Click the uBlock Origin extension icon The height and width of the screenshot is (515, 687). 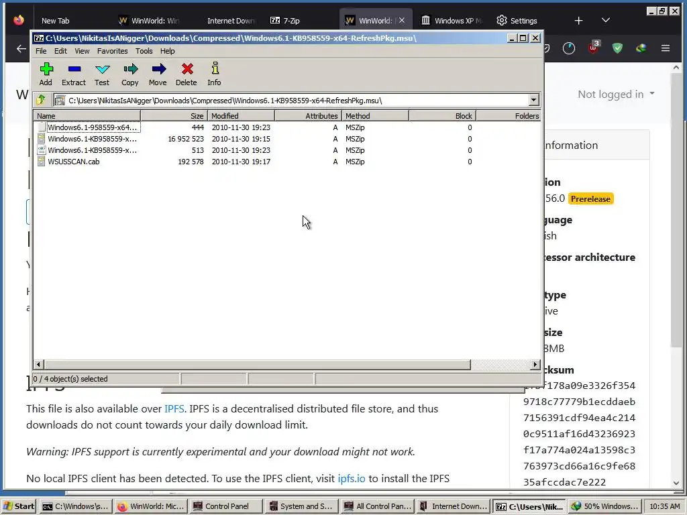(x=593, y=48)
